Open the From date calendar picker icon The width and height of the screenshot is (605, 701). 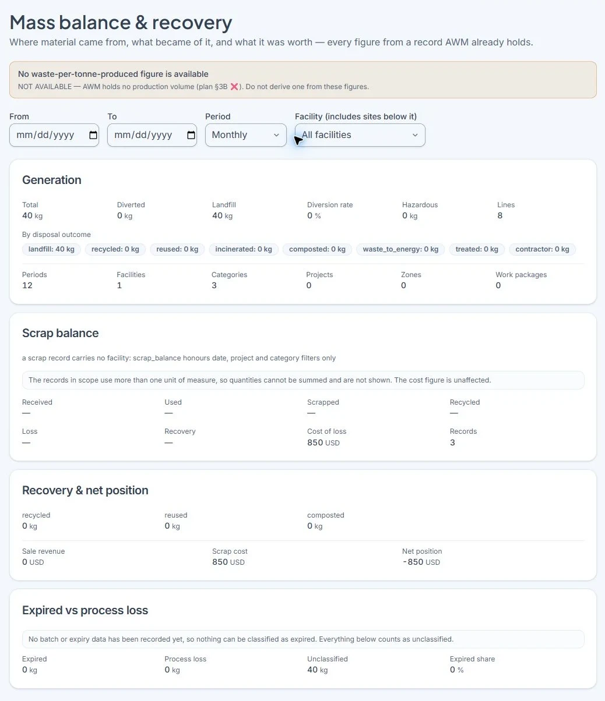(93, 135)
